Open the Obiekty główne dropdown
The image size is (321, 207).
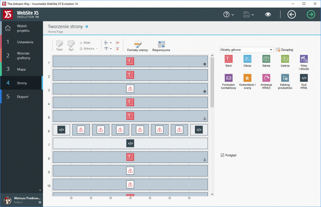point(246,50)
